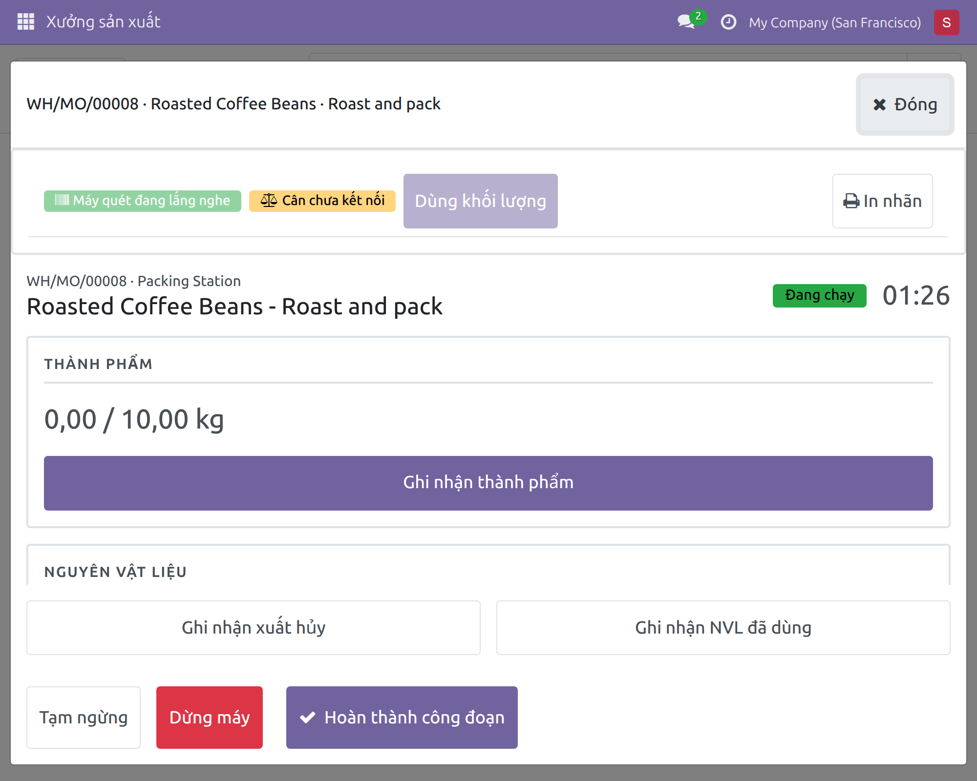
Task: Toggle Dùng khối lượng weight mode
Action: (481, 201)
